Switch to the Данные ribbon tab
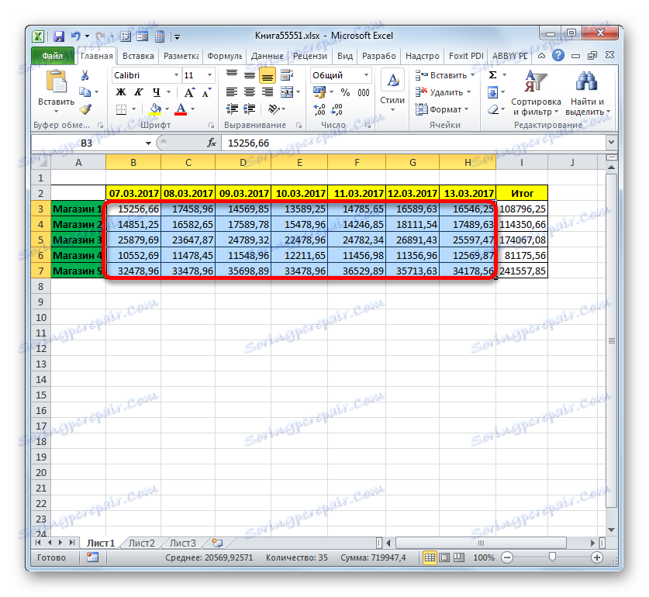649x597 pixels. [x=268, y=56]
